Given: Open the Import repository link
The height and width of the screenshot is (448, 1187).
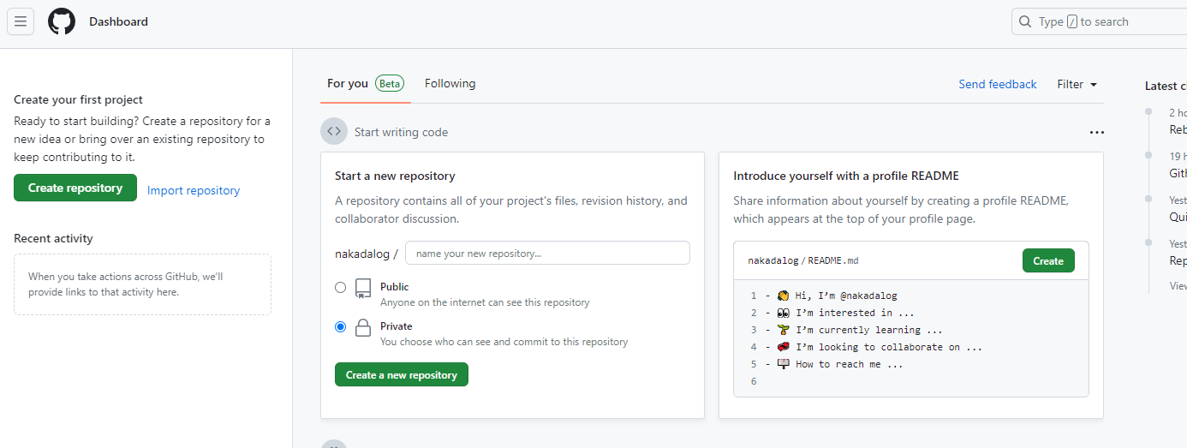Looking at the screenshot, I should click(x=194, y=190).
